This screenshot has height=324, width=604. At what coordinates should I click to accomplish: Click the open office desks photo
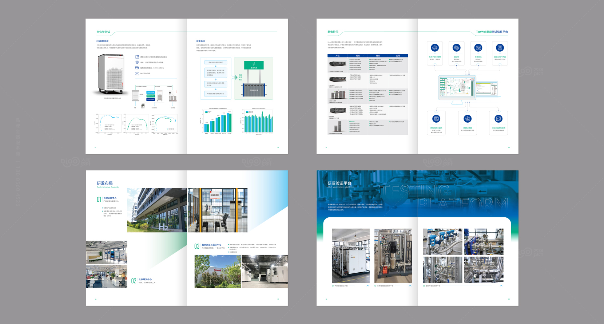[x=107, y=276]
